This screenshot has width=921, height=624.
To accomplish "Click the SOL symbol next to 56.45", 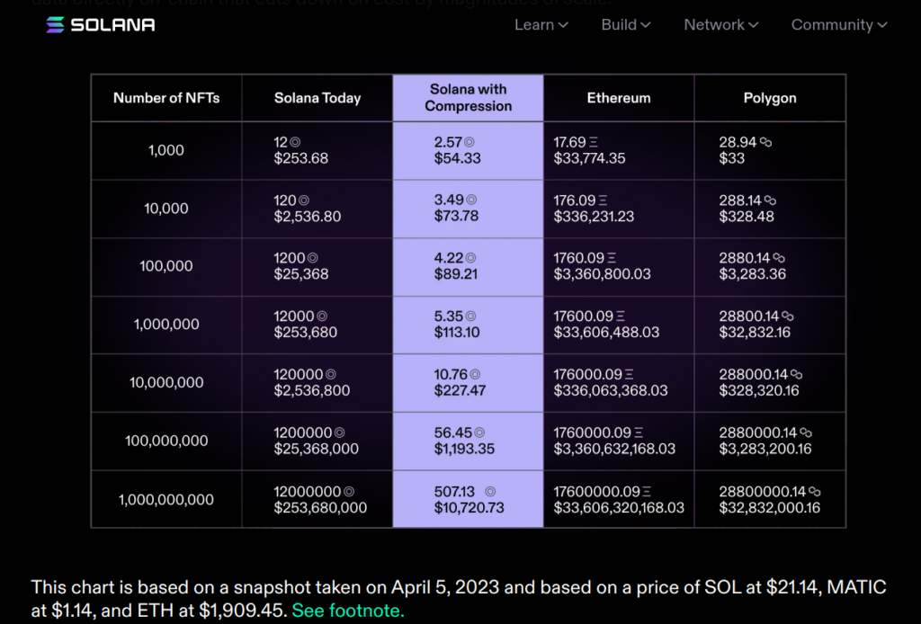I will 479,432.
